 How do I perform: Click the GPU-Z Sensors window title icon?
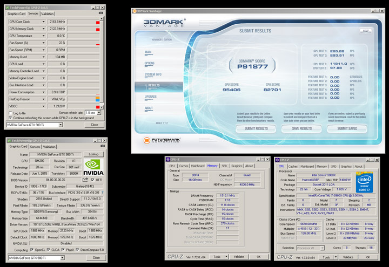(8, 8)
